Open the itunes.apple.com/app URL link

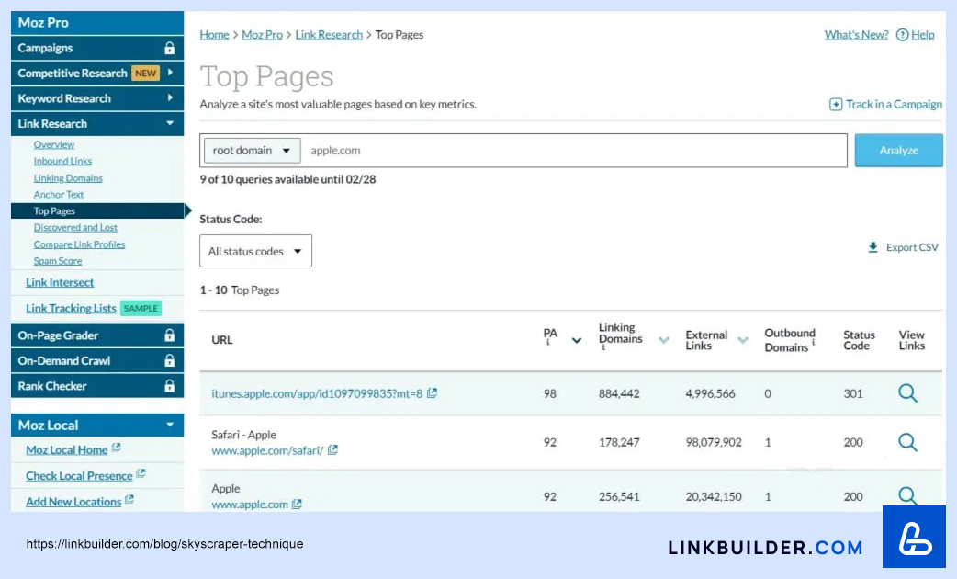point(317,393)
